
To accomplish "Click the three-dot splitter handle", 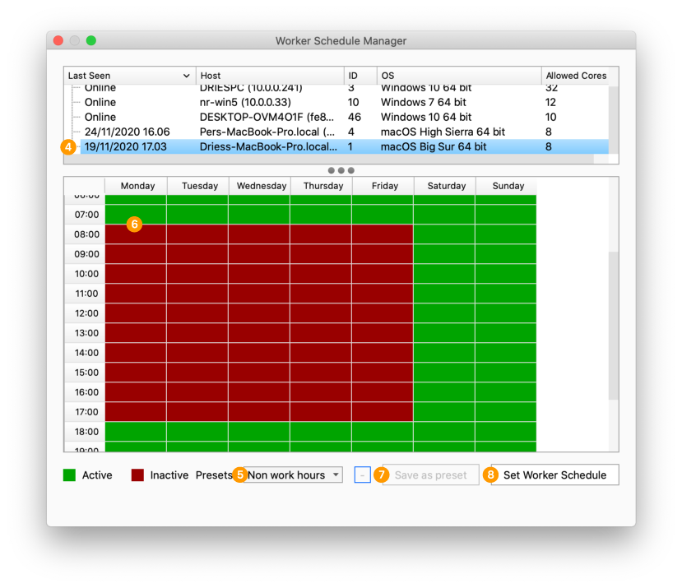I will 341,170.
